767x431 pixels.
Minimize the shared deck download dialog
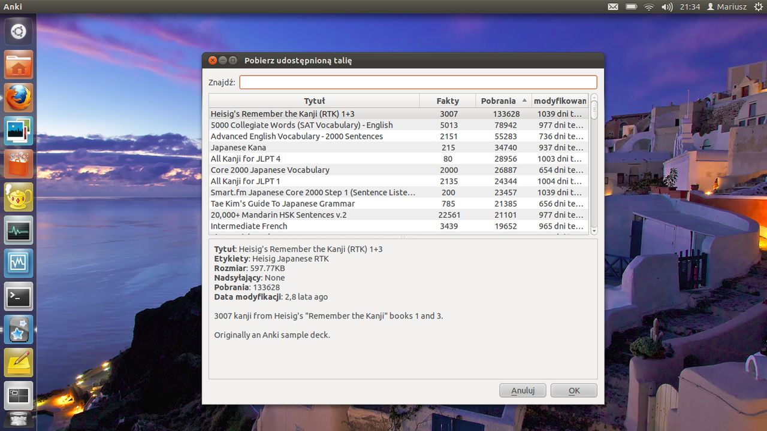pyautogui.click(x=223, y=60)
